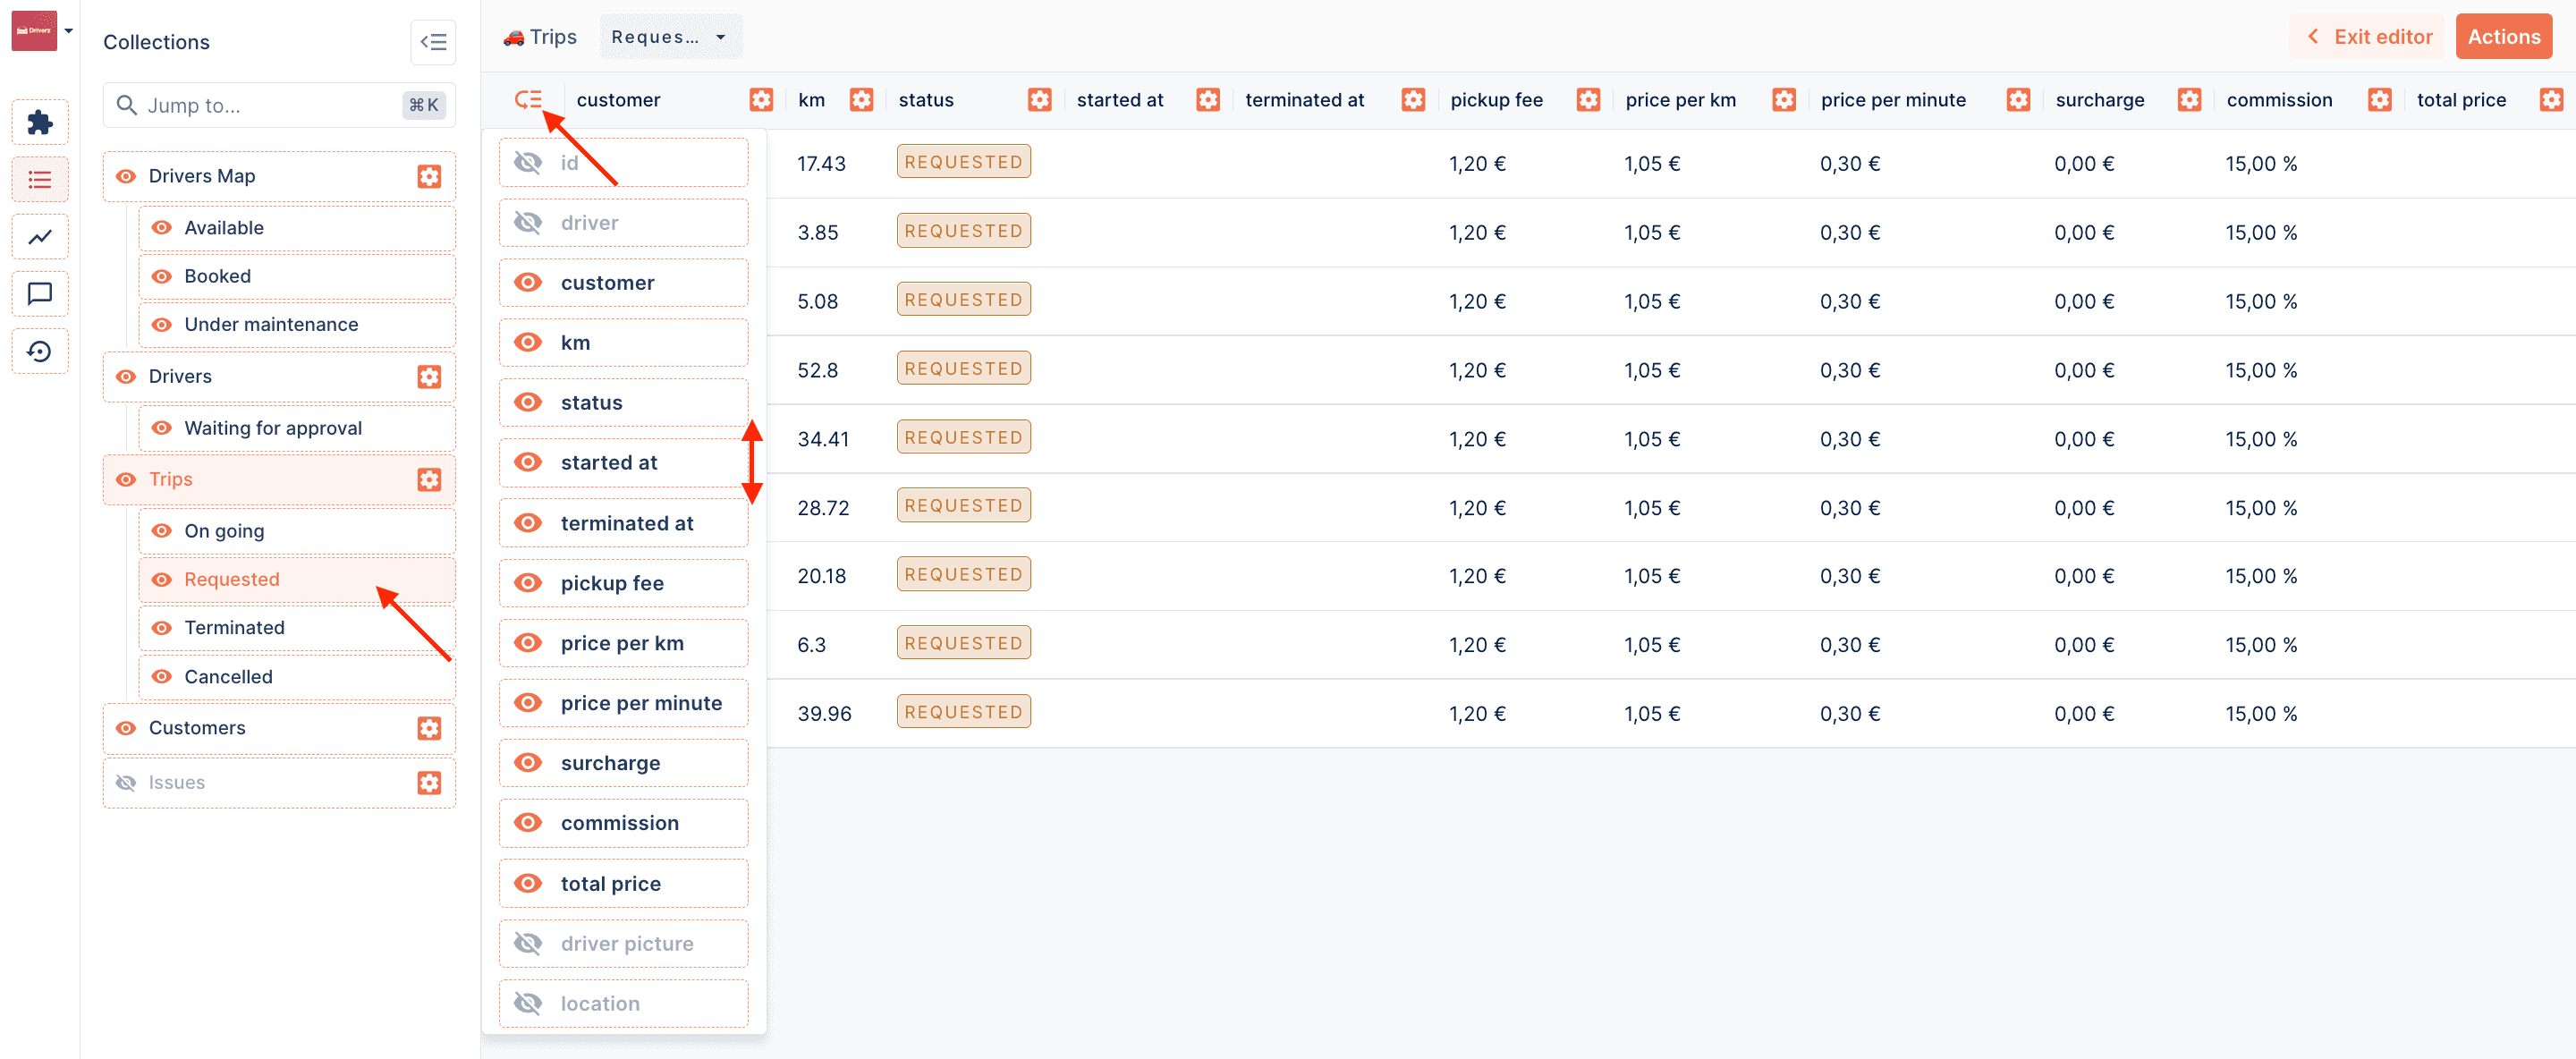Open the activity history clock icon
Screen dimensions: 2576x1059
(40, 351)
